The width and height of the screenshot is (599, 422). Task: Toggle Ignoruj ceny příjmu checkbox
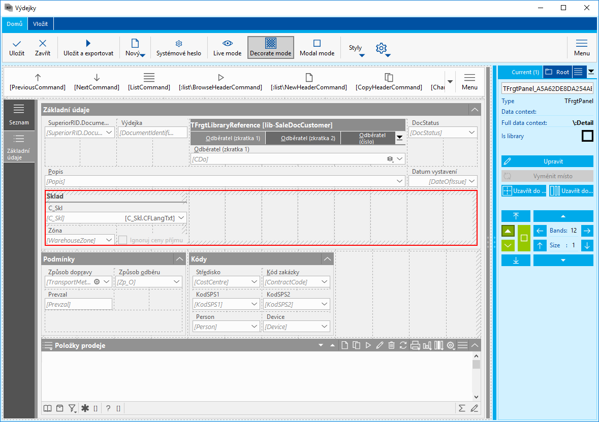click(123, 240)
